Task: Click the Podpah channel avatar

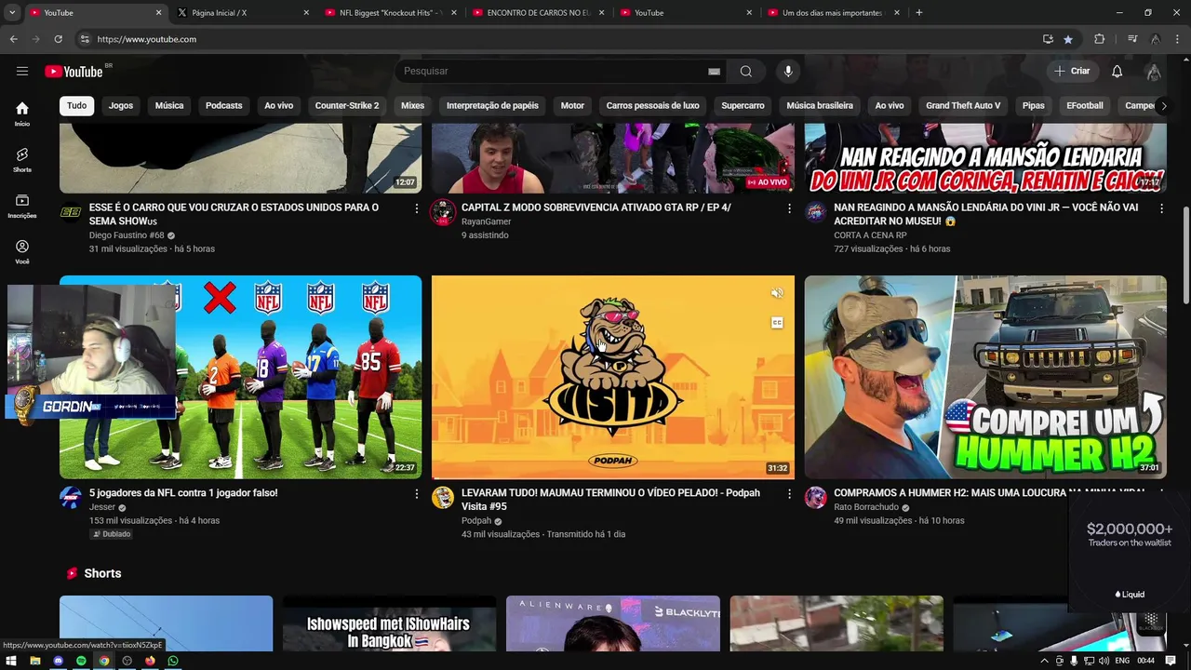Action: 443,497
